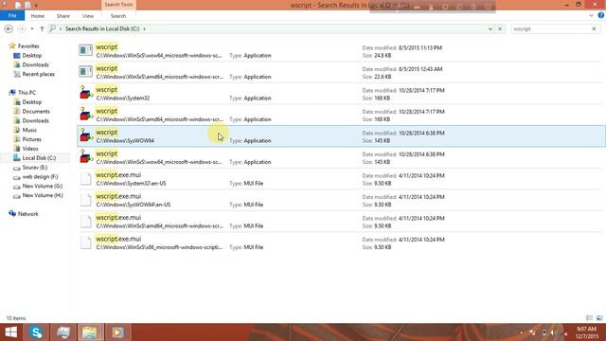
Task: Select the Search ribbon tab
Action: tap(118, 16)
